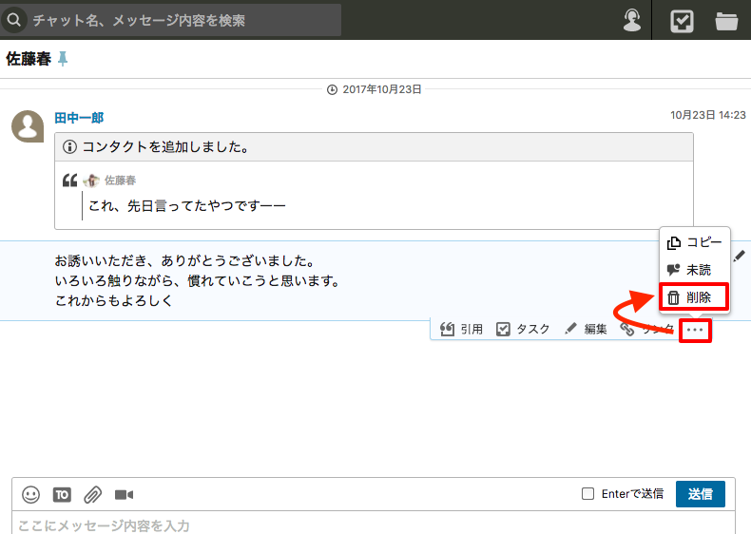
Task: Click the pin icon beside 佐藤春
Action: 63,59
